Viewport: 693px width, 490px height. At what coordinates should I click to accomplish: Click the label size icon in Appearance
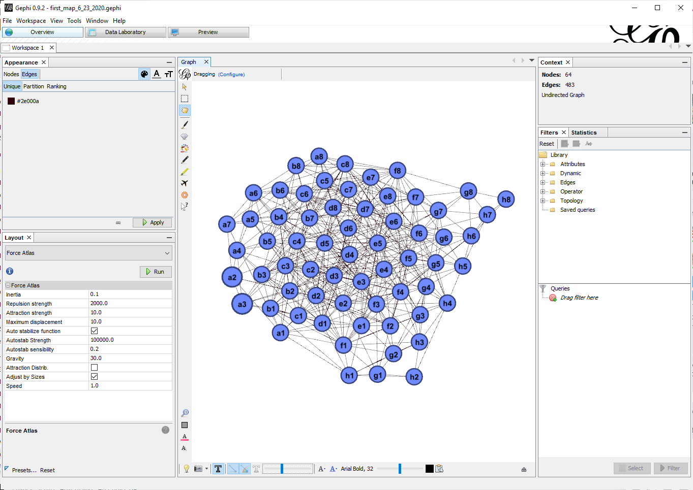169,74
